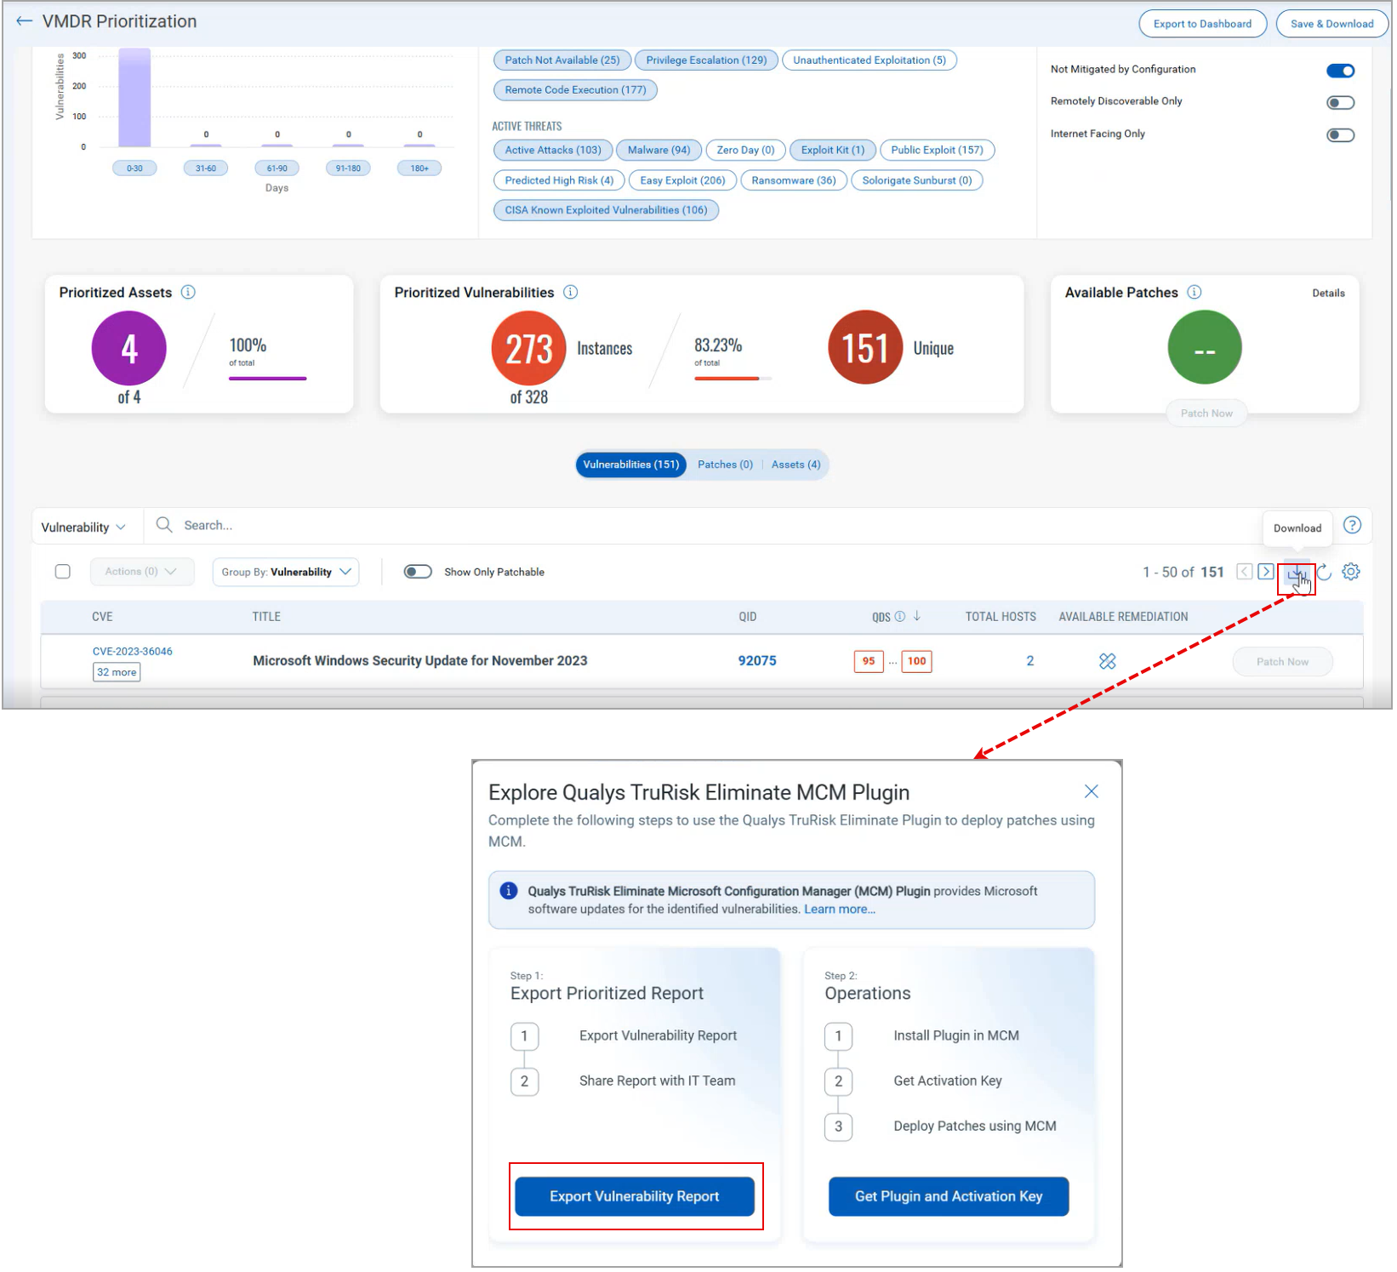Go to the next page of results
The width and height of the screenshot is (1397, 1272).
[1266, 572]
